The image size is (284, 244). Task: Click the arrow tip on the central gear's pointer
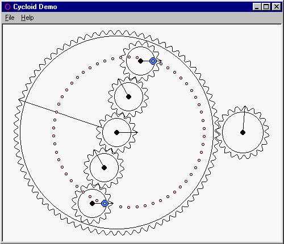point(137,132)
